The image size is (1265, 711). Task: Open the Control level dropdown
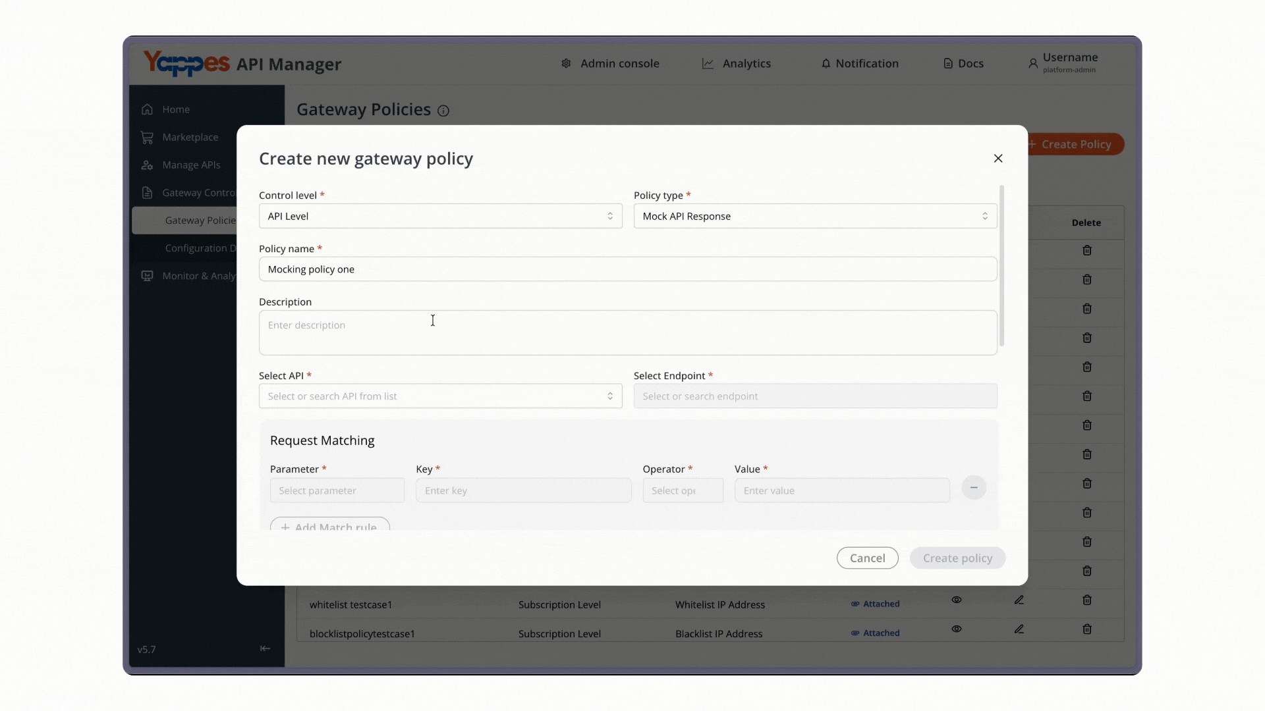click(440, 216)
